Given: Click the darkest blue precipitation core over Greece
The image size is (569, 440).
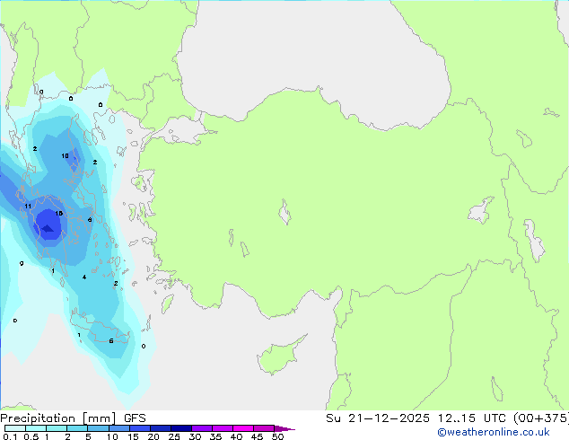Looking at the screenshot, I should [48, 229].
